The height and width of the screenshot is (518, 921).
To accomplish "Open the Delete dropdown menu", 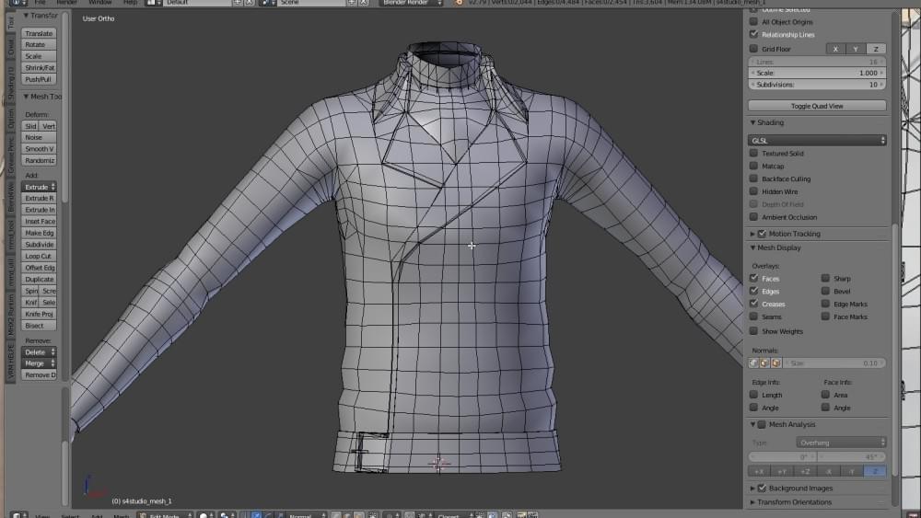I will [x=40, y=352].
